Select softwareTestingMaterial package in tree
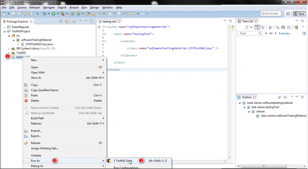The image size is (308, 169). (x=36, y=40)
